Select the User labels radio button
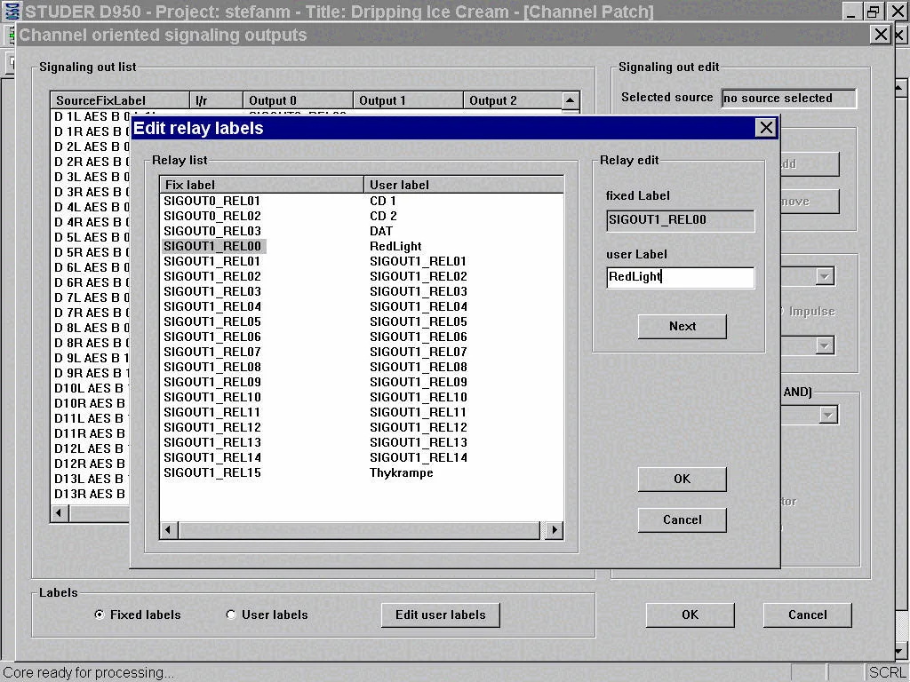 (231, 615)
